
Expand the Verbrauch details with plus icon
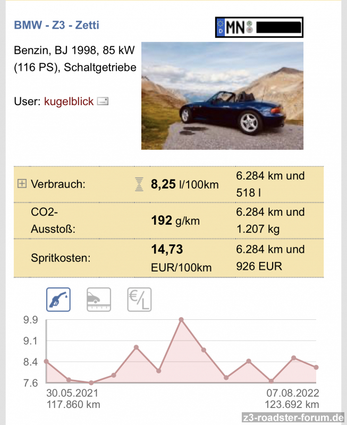[22, 184]
